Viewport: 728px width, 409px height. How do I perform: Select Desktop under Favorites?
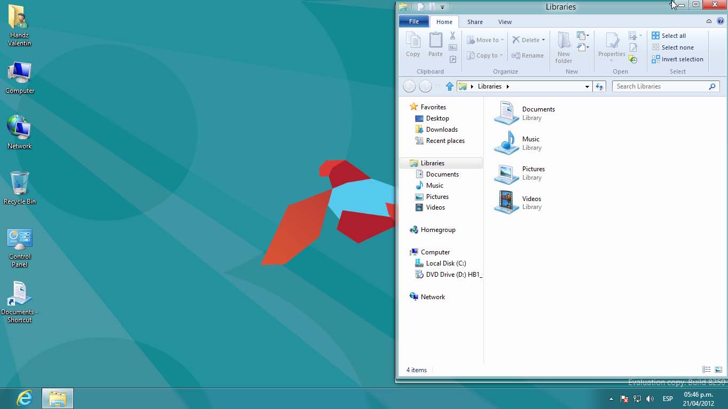pos(432,118)
